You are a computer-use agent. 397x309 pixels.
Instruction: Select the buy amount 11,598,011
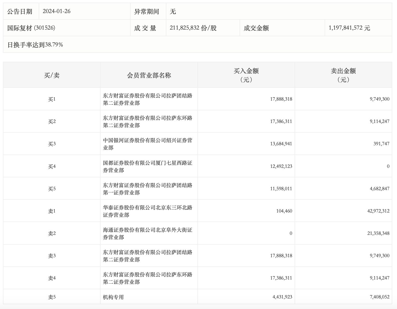281,189
